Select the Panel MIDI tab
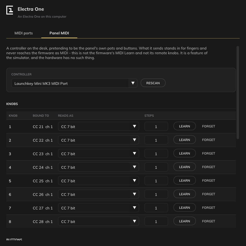Screen dimensions: 246x246 coord(59,33)
